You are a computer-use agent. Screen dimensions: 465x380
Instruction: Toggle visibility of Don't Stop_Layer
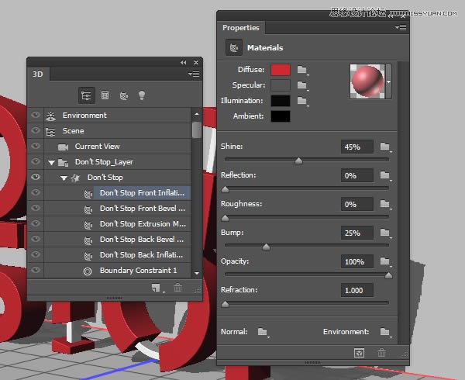click(x=36, y=161)
